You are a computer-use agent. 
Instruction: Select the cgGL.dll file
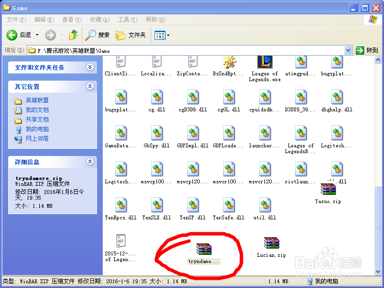click(x=229, y=101)
